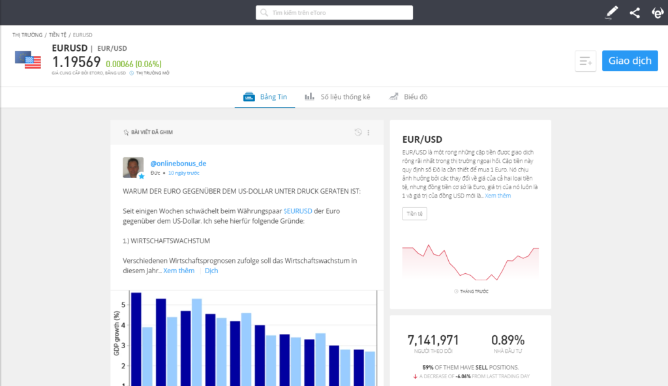Click the Số liệu thống kê bar-chart icon

(310, 96)
